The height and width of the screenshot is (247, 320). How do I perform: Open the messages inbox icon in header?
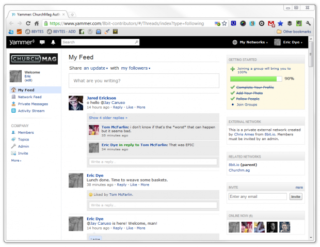tap(42, 42)
